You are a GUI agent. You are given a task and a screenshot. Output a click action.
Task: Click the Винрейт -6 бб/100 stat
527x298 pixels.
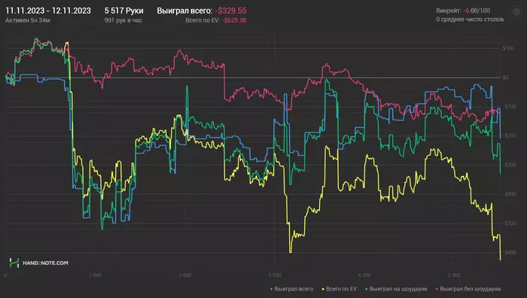[x=463, y=11]
